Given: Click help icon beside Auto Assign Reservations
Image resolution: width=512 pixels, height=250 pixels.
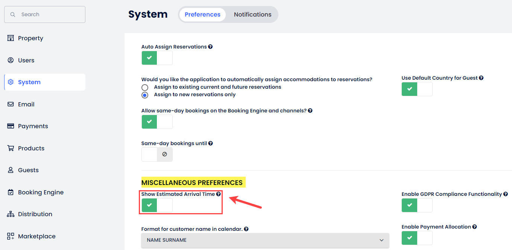Looking at the screenshot, I should pos(210,47).
